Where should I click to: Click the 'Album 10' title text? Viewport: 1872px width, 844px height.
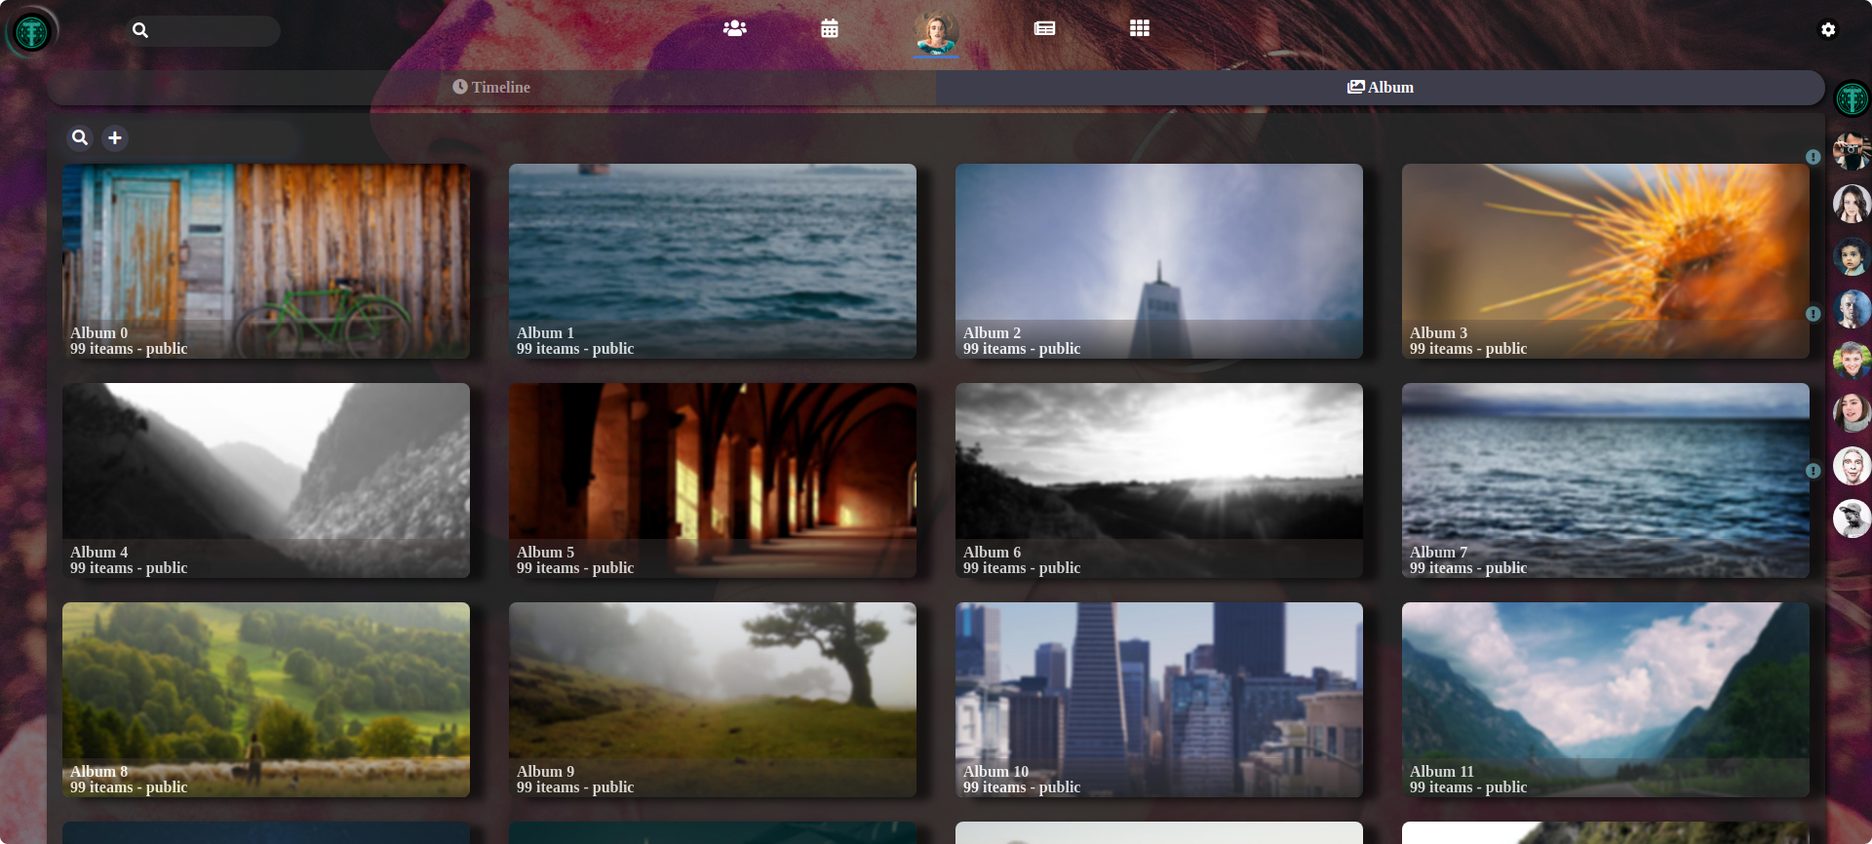[x=995, y=771]
